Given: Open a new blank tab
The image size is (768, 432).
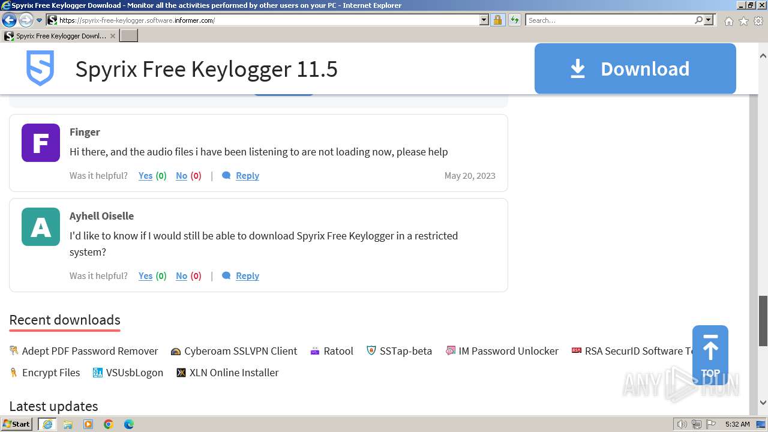Looking at the screenshot, I should coord(129,36).
